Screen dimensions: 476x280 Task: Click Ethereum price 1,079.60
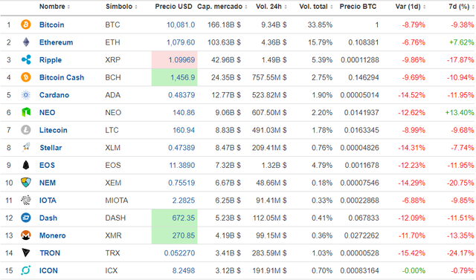pyautogui.click(x=181, y=42)
